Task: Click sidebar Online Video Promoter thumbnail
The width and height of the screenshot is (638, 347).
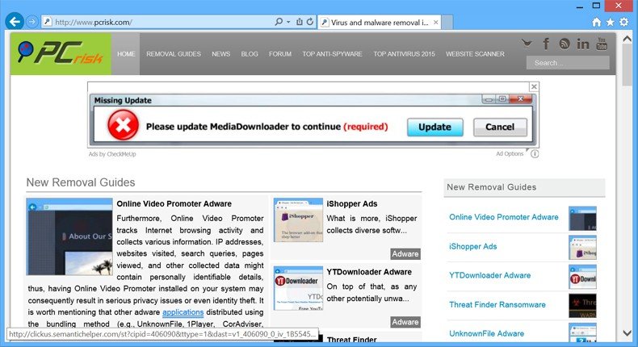Action: coord(582,219)
